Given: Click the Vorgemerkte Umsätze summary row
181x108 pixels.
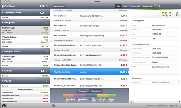Looking at the screenshot, I should 25,95.
